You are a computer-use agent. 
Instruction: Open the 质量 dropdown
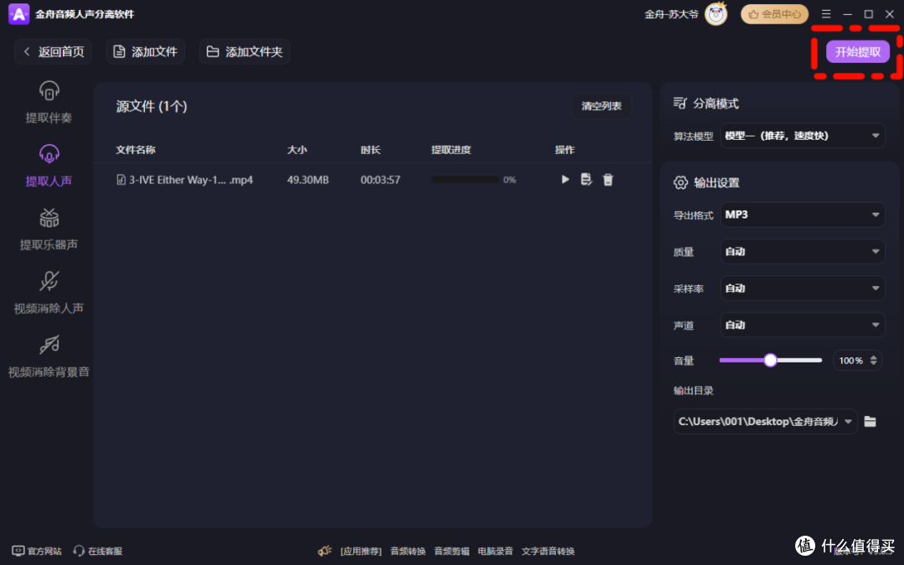803,251
